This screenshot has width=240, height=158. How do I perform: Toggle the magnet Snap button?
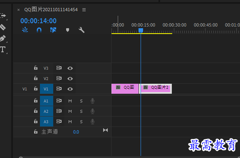click(39, 30)
